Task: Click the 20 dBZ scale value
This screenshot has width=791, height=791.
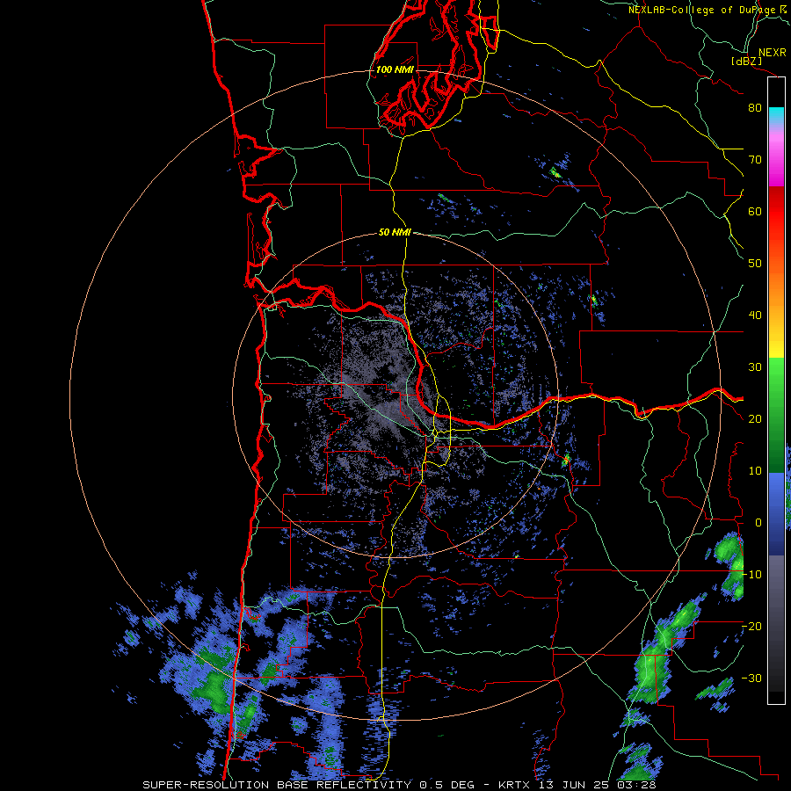Action: (x=755, y=419)
